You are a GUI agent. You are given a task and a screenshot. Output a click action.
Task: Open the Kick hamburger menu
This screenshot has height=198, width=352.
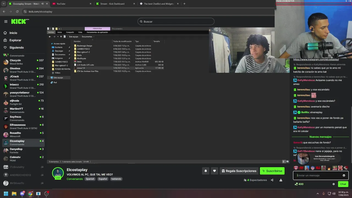click(6, 21)
